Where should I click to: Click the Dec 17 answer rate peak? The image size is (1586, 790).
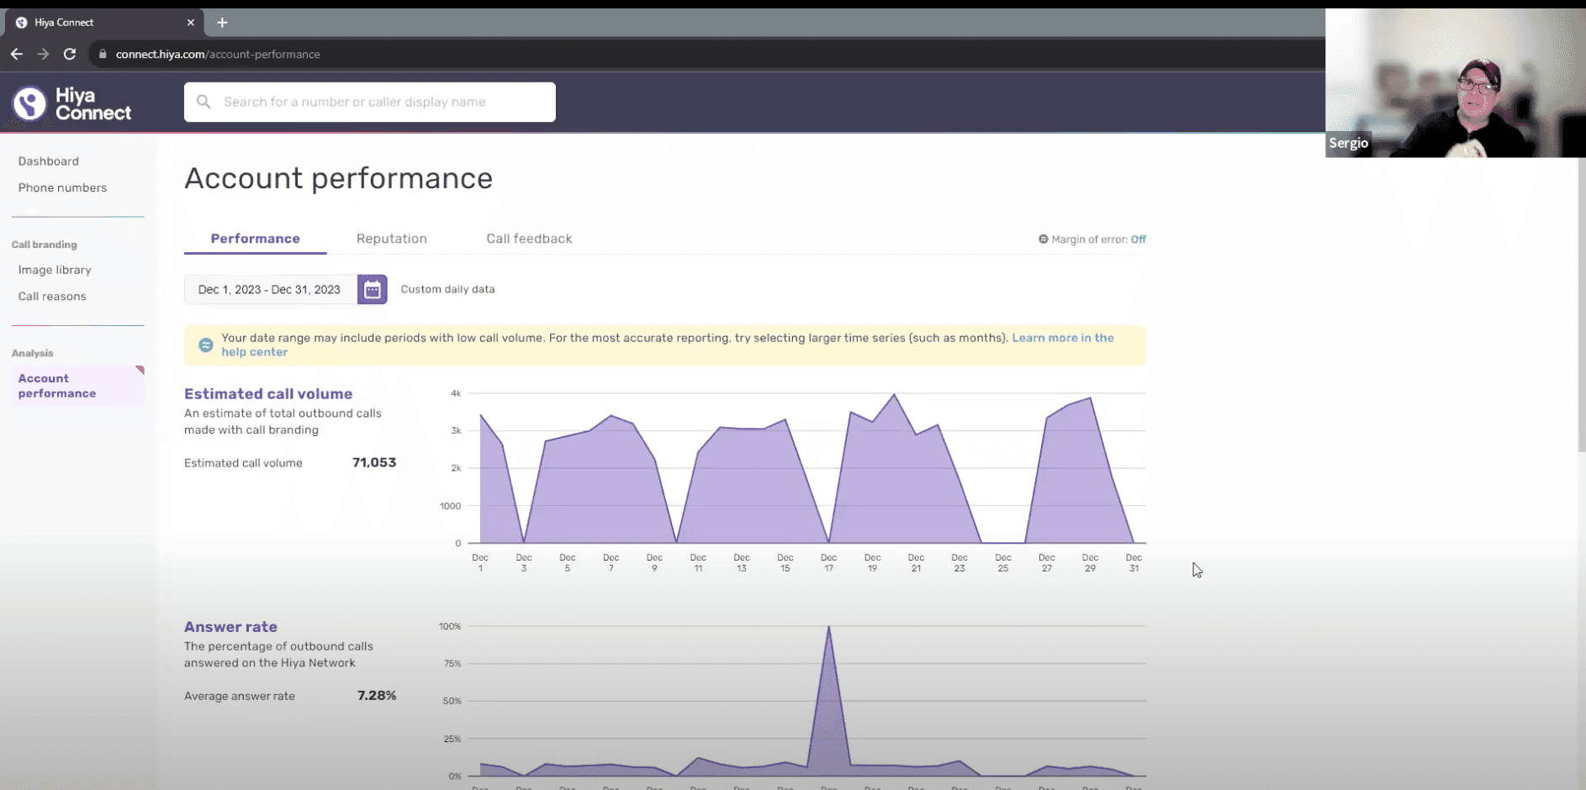click(x=829, y=627)
